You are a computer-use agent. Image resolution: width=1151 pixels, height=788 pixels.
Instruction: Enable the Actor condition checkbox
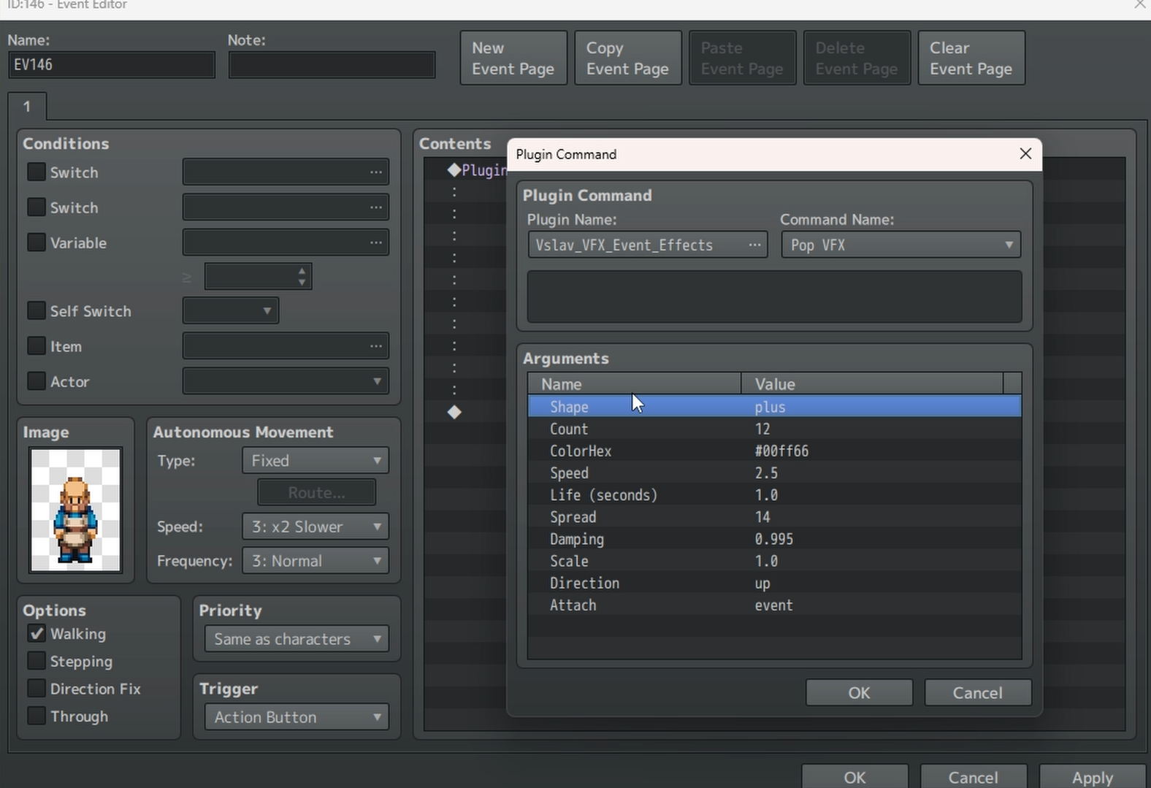pos(37,380)
